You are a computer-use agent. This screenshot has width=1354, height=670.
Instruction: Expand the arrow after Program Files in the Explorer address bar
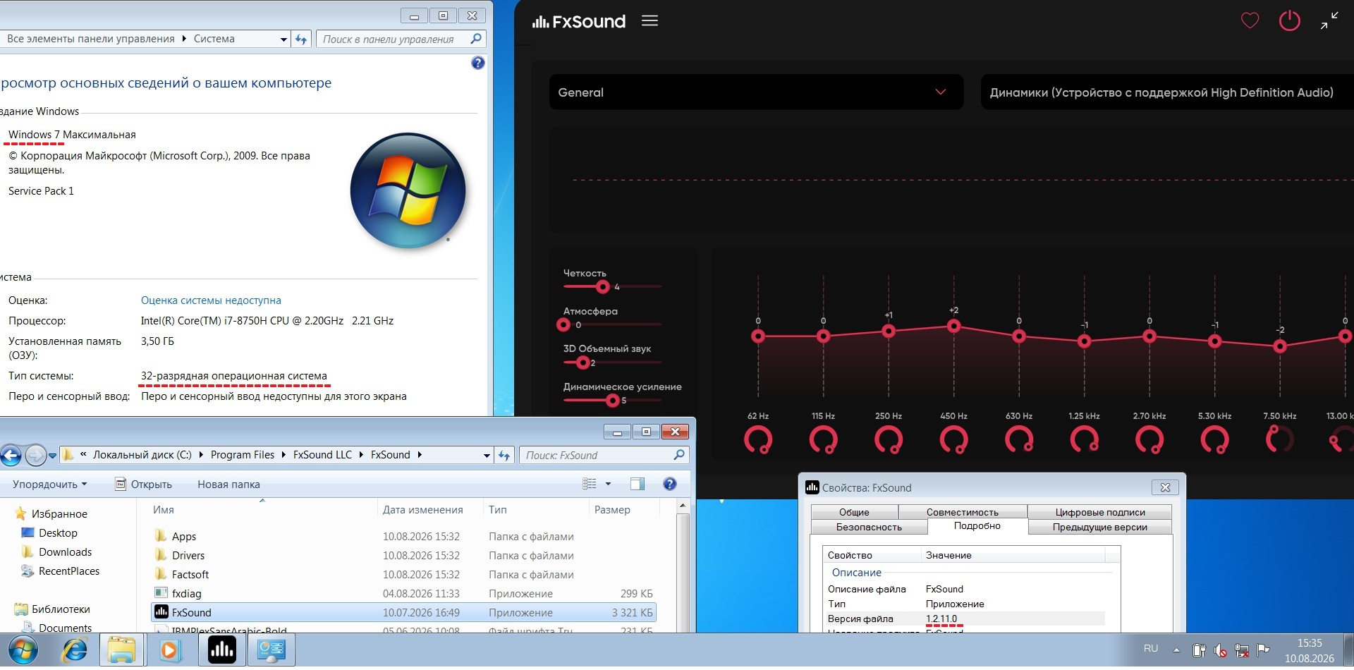pyautogui.click(x=283, y=455)
